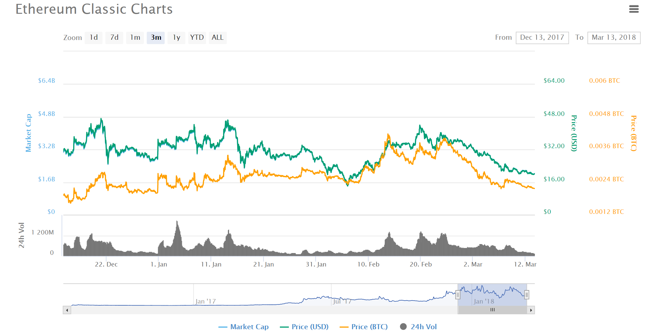The height and width of the screenshot is (334, 649).
Task: Click the 'Jan '17' navigator label
Action: click(x=205, y=301)
